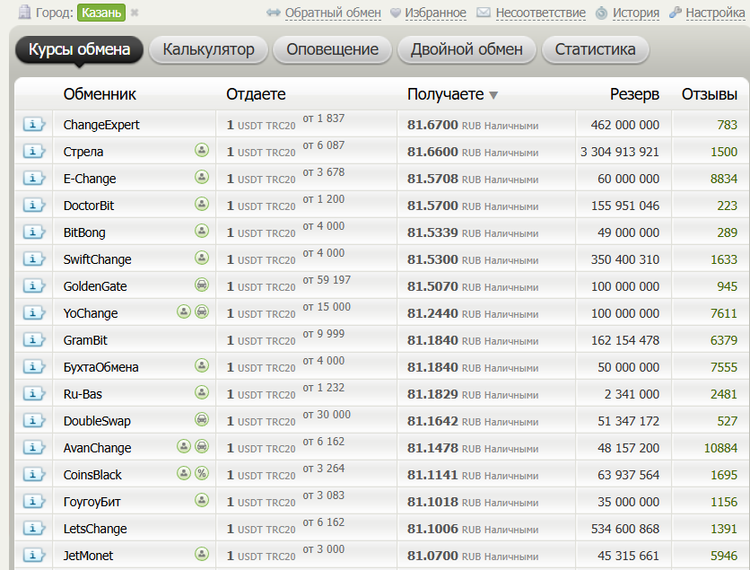
Task: Switch to the Оповещение tab
Action: [333, 49]
